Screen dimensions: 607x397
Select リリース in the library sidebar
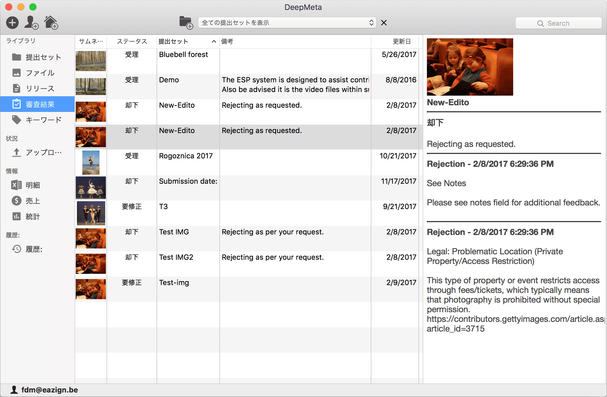(x=37, y=88)
